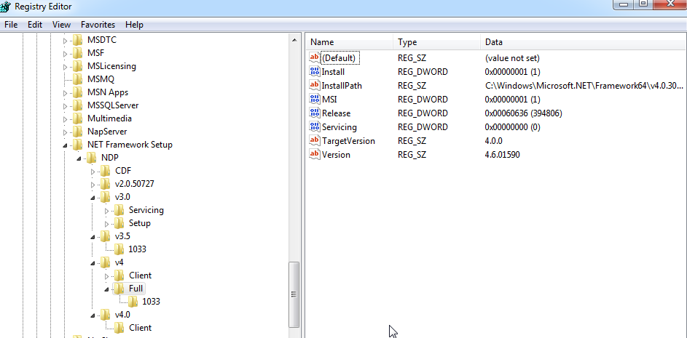This screenshot has height=338, width=687.
Task: Click the MSF folder icon
Action: coord(77,53)
